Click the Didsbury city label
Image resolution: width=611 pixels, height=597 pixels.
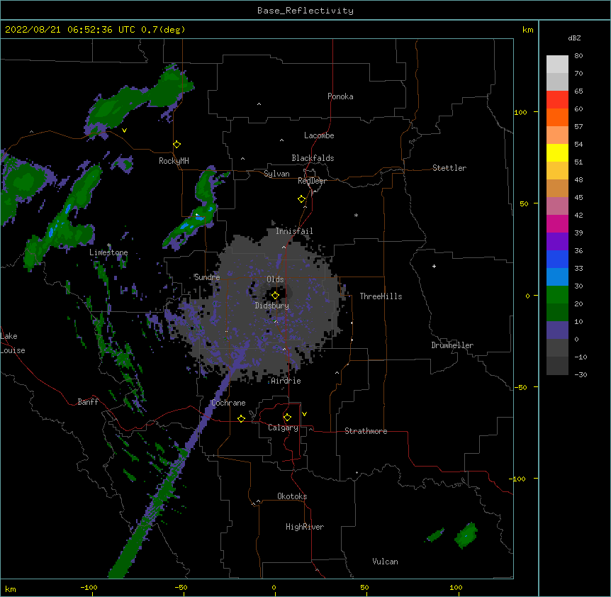coord(272,306)
